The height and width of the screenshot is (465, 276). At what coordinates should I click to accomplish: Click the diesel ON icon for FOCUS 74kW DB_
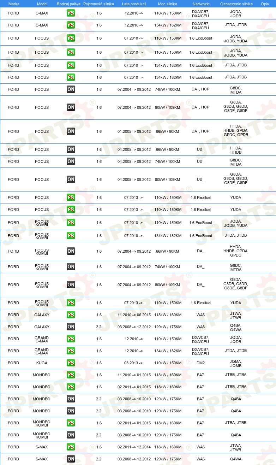[x=71, y=161]
